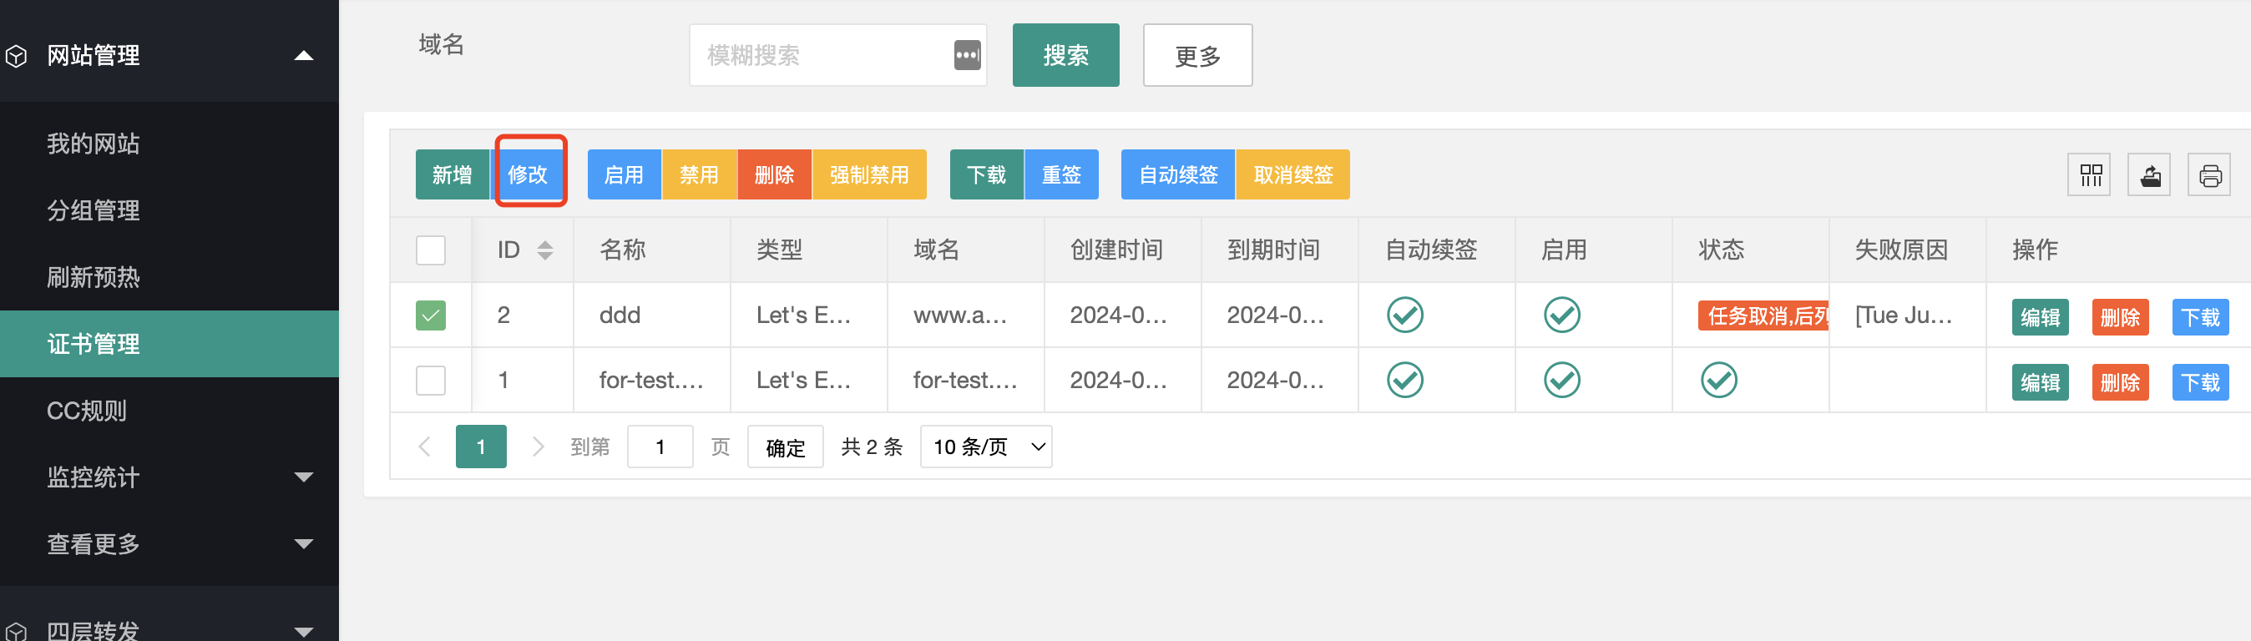Go to previous page arrow
This screenshot has height=641, width=2251.
pyautogui.click(x=426, y=447)
